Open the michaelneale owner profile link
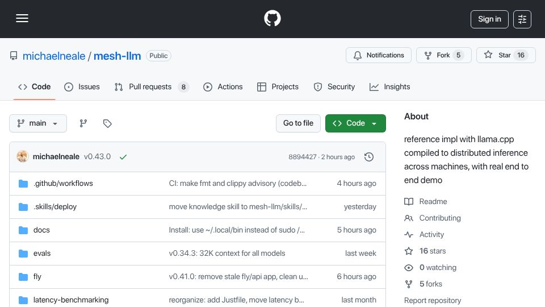 [x=54, y=56]
